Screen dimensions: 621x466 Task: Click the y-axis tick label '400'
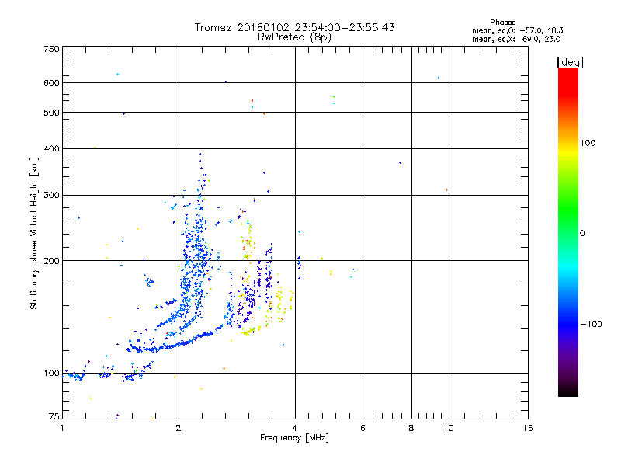click(51, 148)
